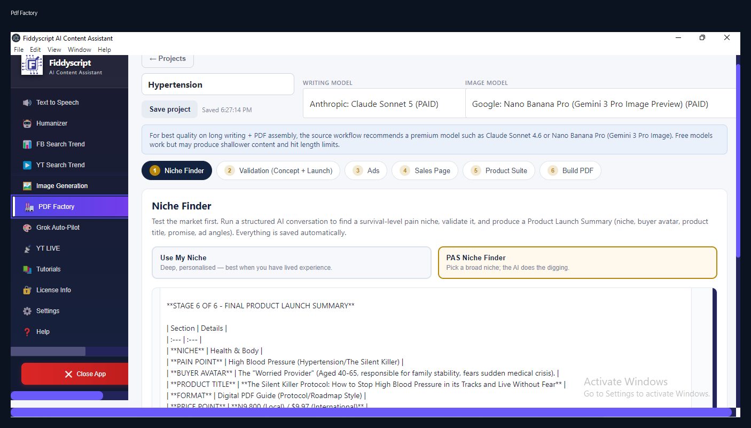Open the Image Model dropdown
751x428 pixels.
tap(600, 104)
